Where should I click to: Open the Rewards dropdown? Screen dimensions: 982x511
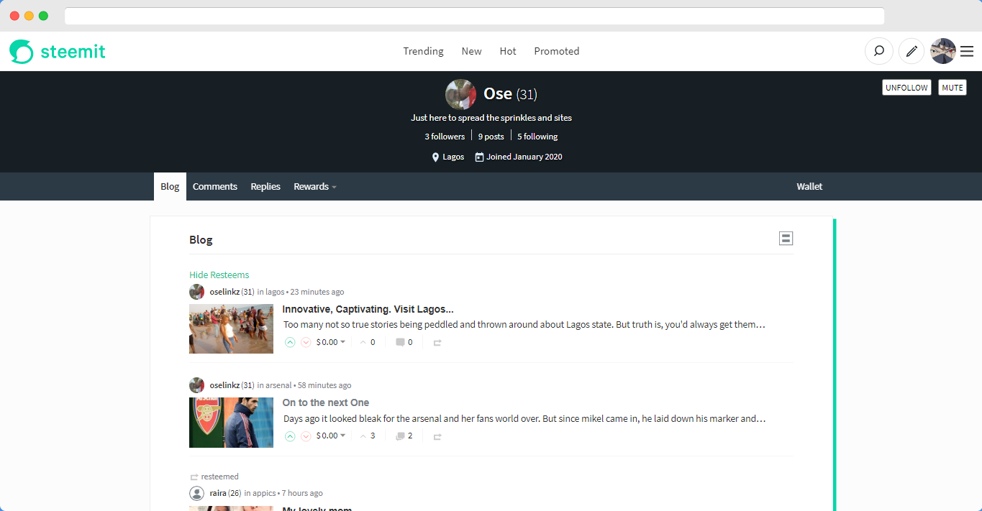point(314,186)
